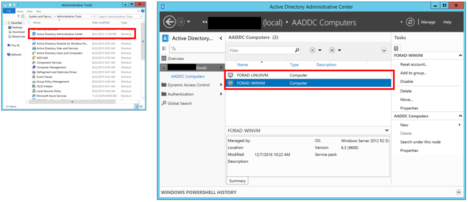The image size is (468, 202).
Task: Click the Summary tab
Action: click(x=238, y=181)
